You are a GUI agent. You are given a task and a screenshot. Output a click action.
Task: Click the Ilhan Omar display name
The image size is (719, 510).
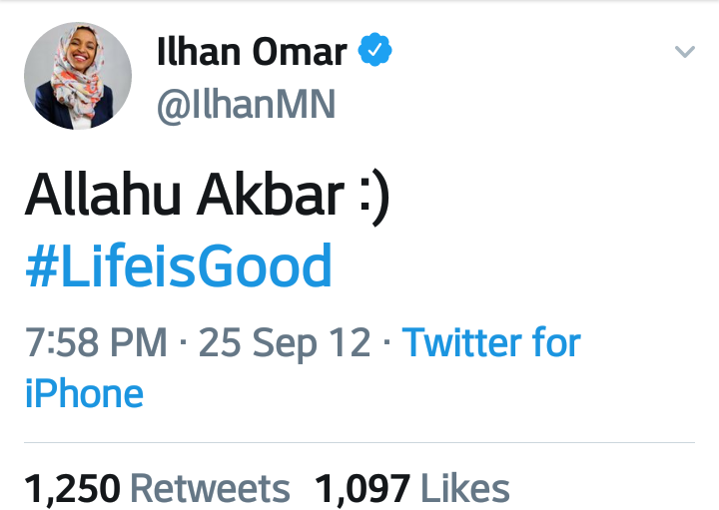251,53
